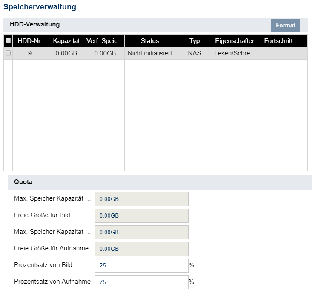The height and width of the screenshot is (293, 318).
Task: Click the Freie Größe für Aufnahme field
Action: coord(141,249)
